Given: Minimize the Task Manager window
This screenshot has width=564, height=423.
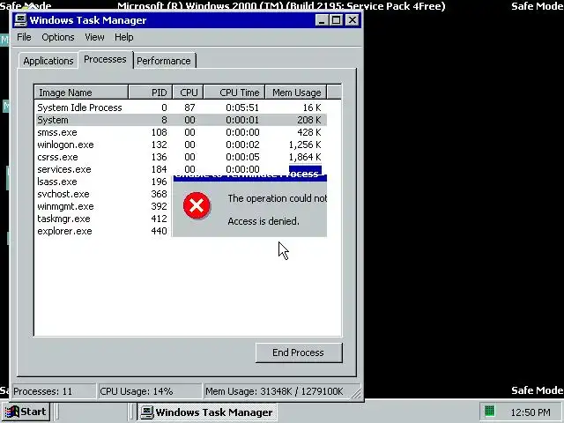Looking at the screenshot, I should coord(322,19).
